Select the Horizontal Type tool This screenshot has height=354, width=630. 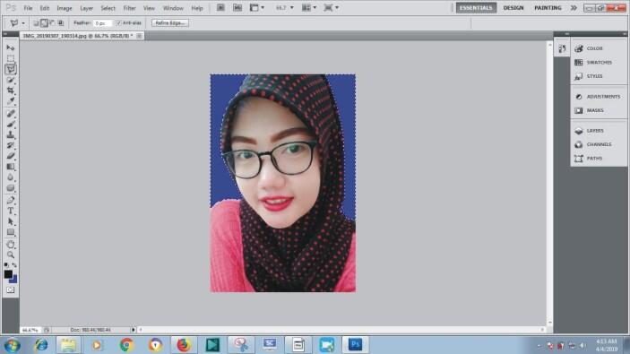tap(11, 211)
